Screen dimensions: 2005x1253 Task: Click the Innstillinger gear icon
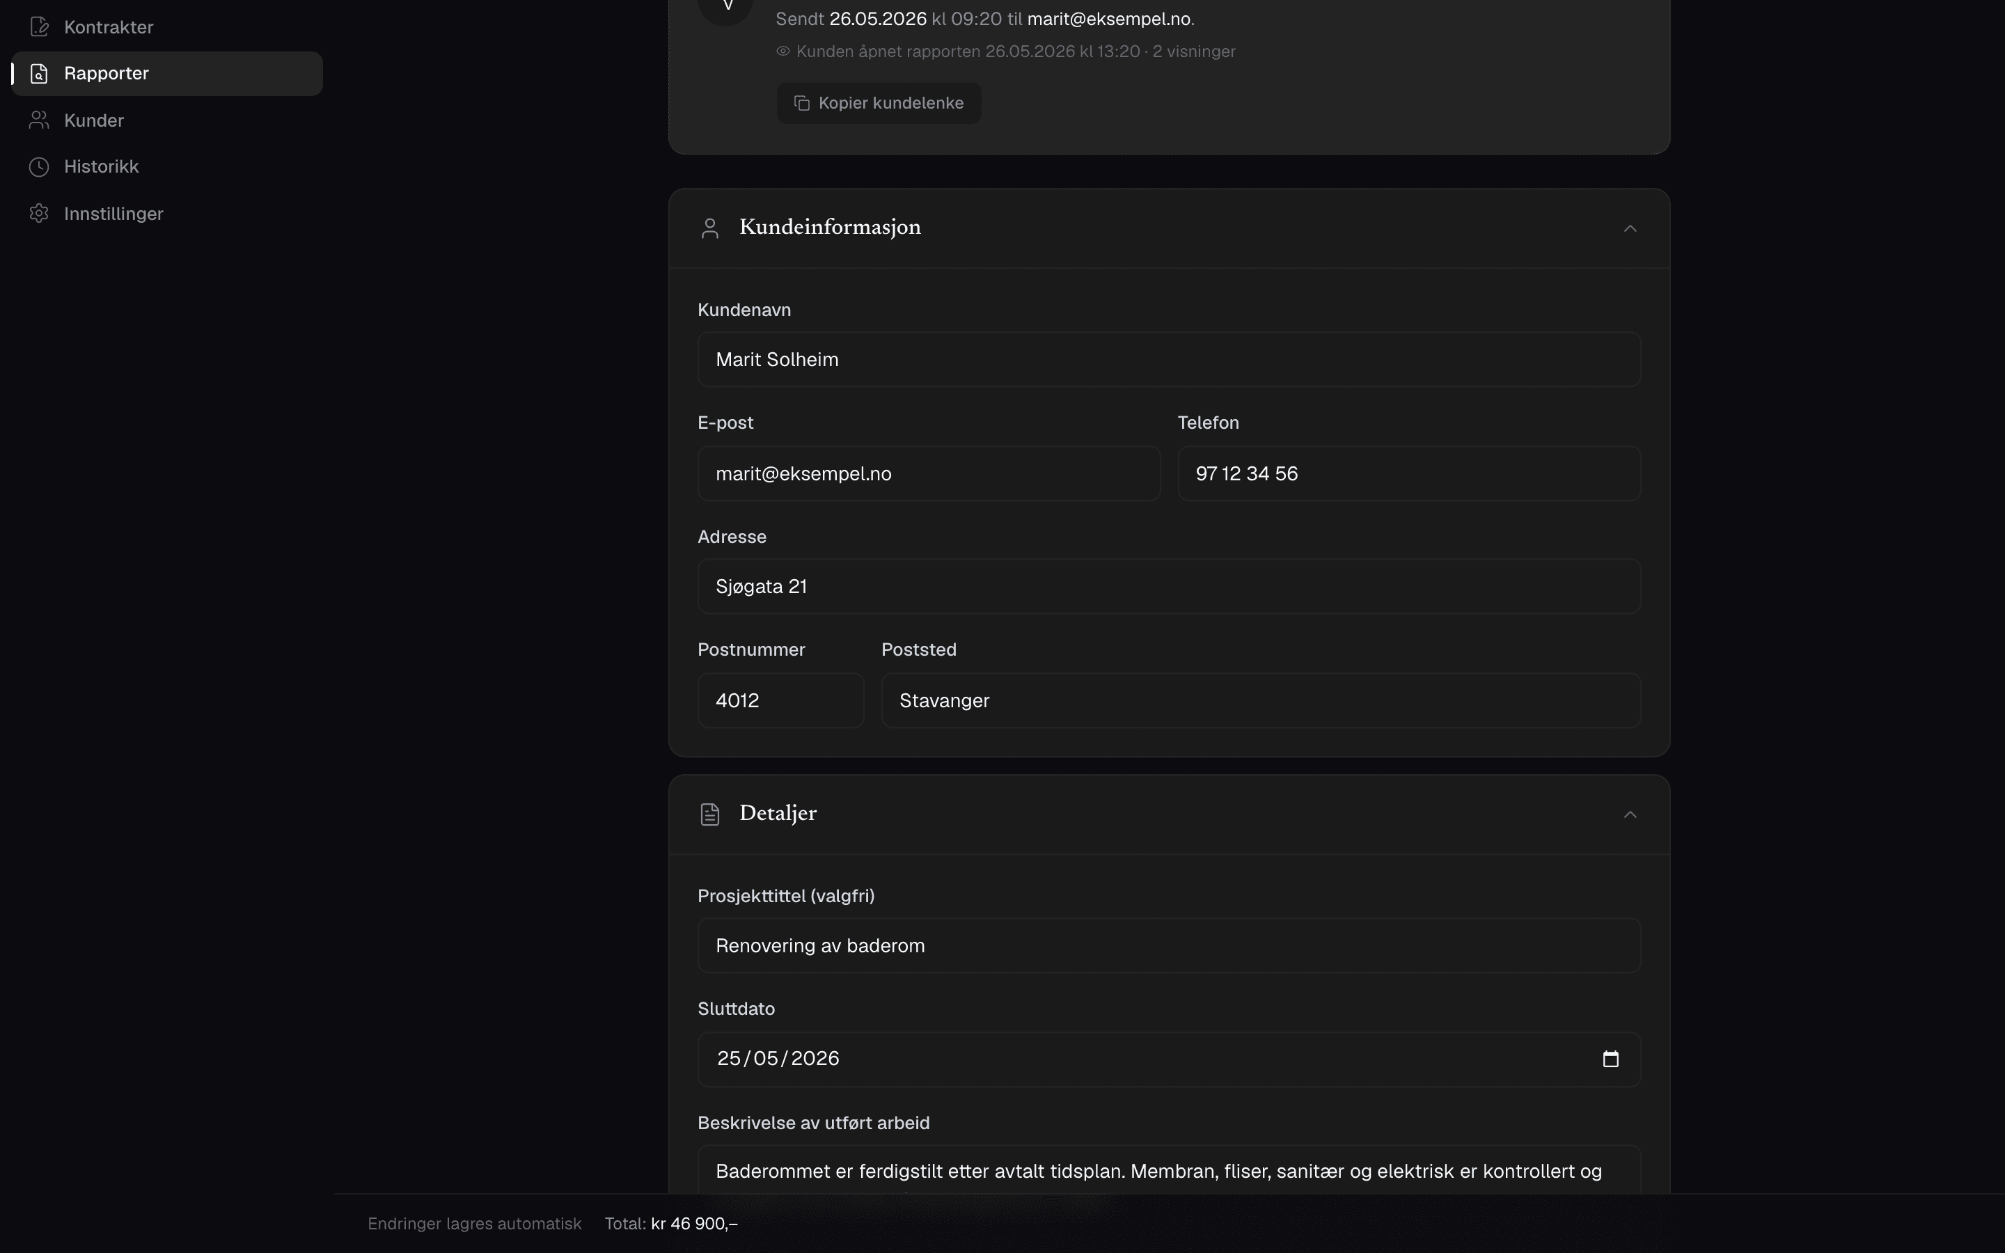[39, 214]
